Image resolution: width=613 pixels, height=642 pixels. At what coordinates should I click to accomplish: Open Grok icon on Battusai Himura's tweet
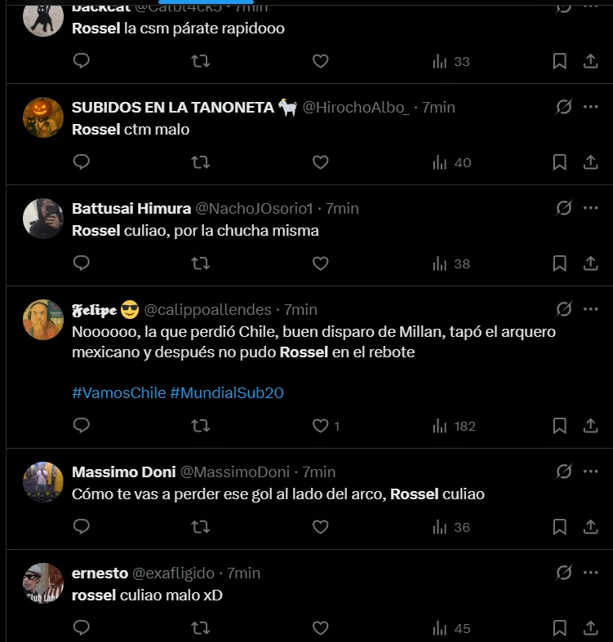point(563,208)
